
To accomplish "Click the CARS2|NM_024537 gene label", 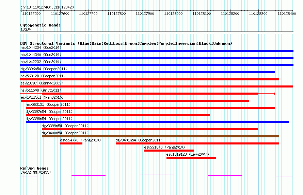I will 36,173.
